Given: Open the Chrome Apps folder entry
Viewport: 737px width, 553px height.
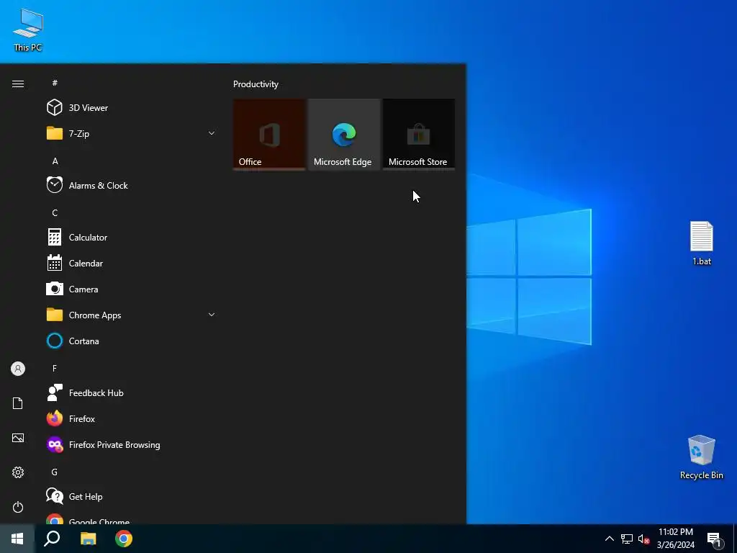Looking at the screenshot, I should 132,315.
